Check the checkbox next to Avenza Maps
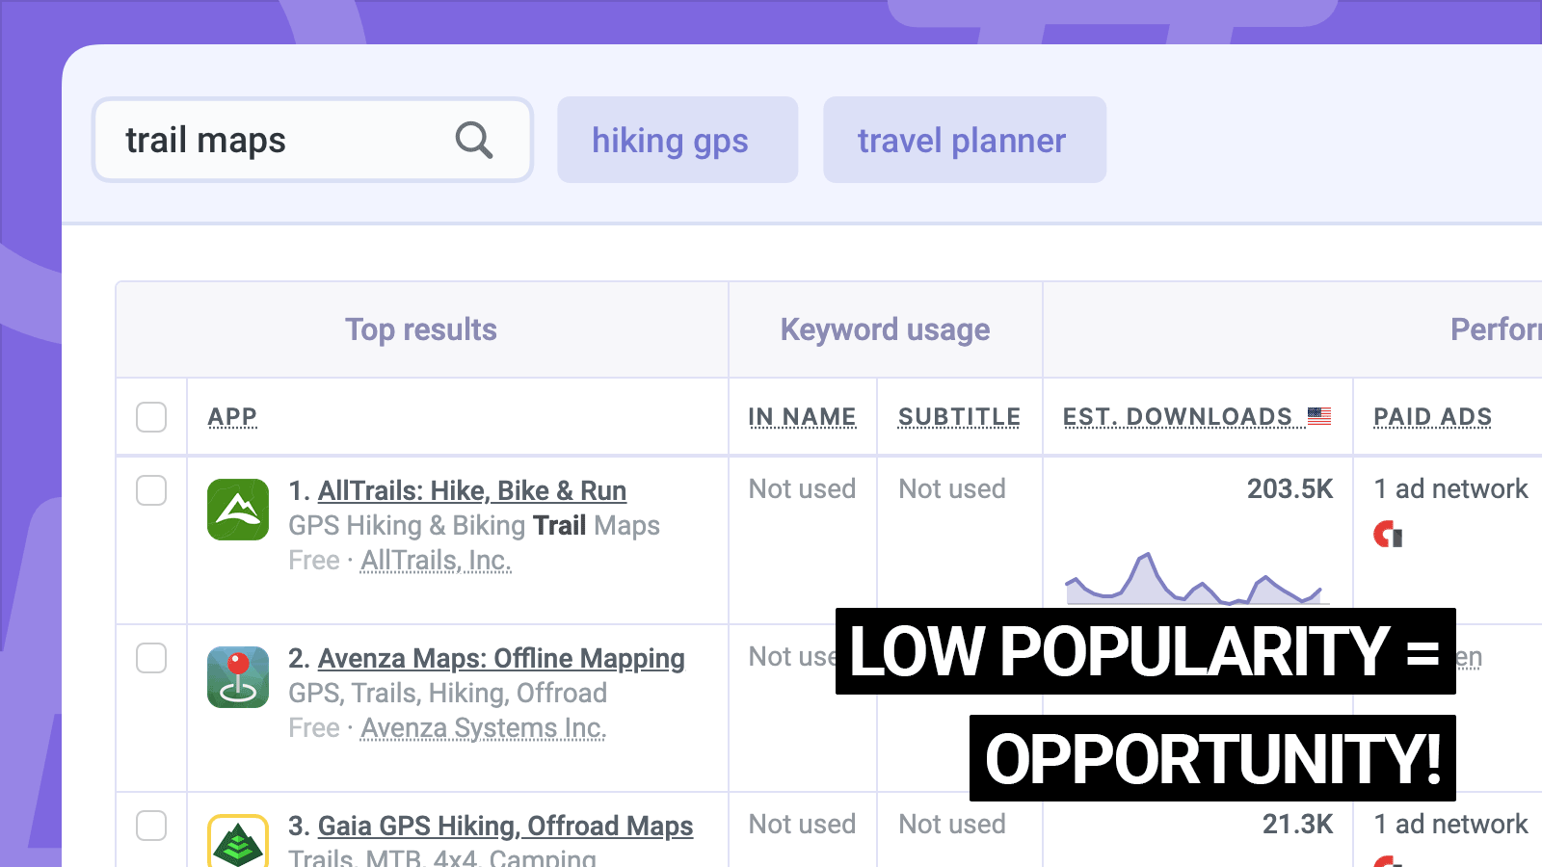Viewport: 1542px width, 867px height. [x=151, y=659]
